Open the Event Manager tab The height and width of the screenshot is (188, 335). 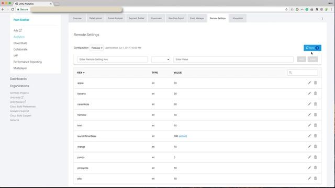click(197, 18)
